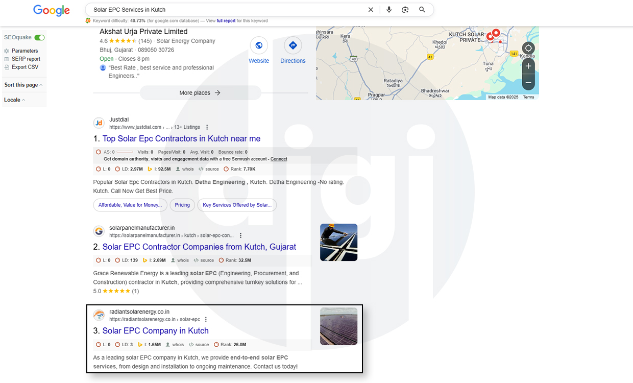
Task: Open Solar EPC Company in Kutch result
Action: [x=155, y=331]
